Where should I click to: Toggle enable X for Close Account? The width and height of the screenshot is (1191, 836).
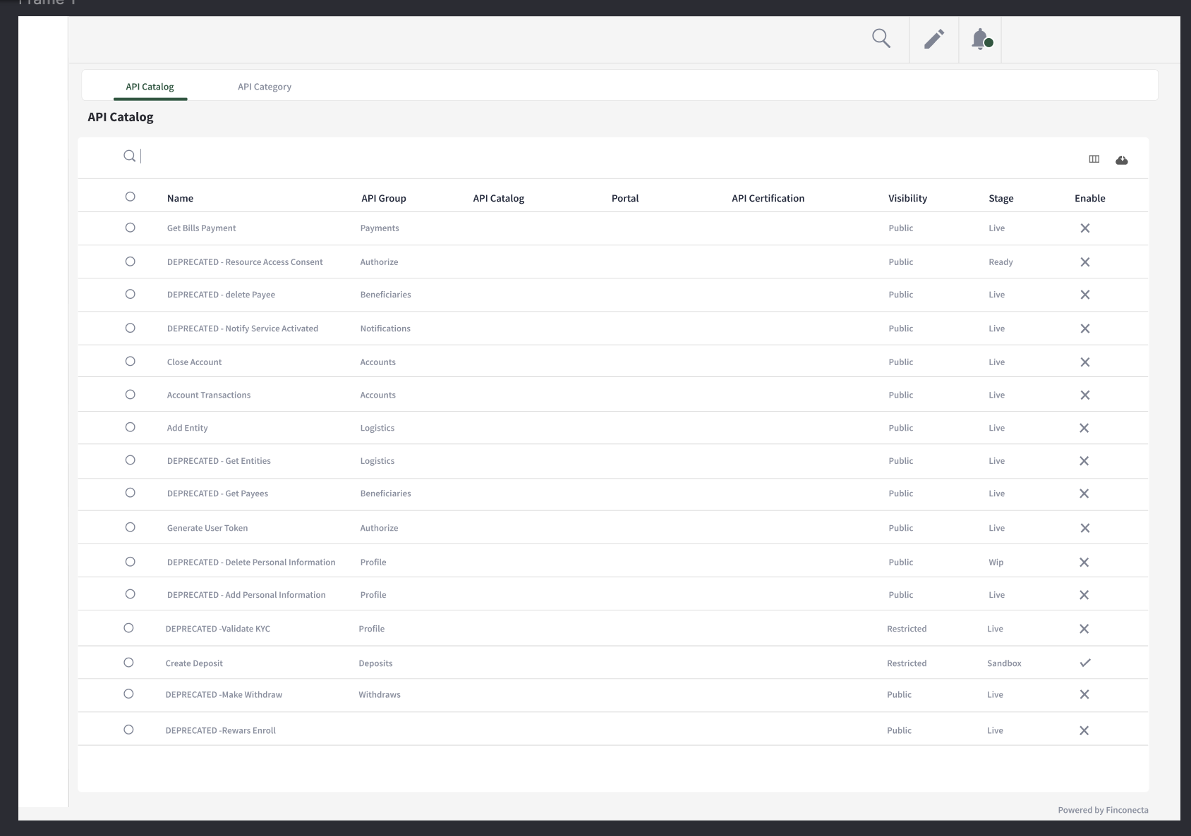click(1085, 362)
